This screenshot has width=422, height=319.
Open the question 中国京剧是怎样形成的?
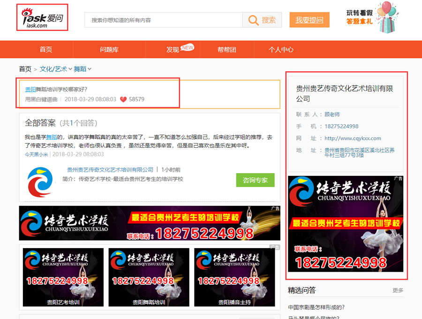click(x=316, y=307)
